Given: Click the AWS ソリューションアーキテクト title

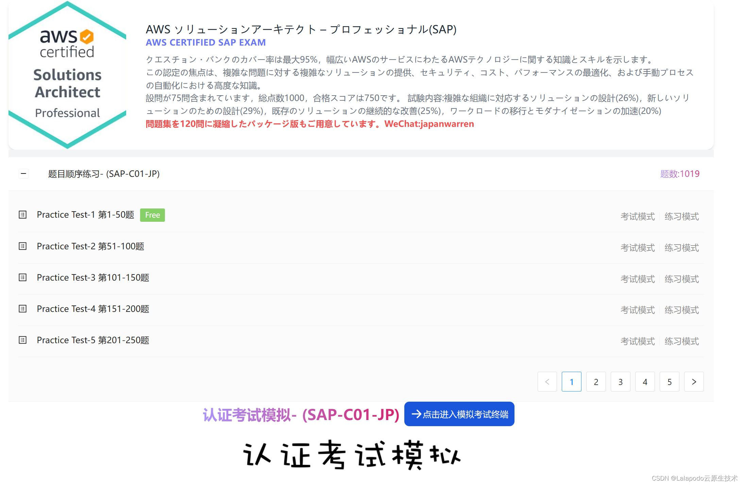Looking at the screenshot, I should click(301, 29).
